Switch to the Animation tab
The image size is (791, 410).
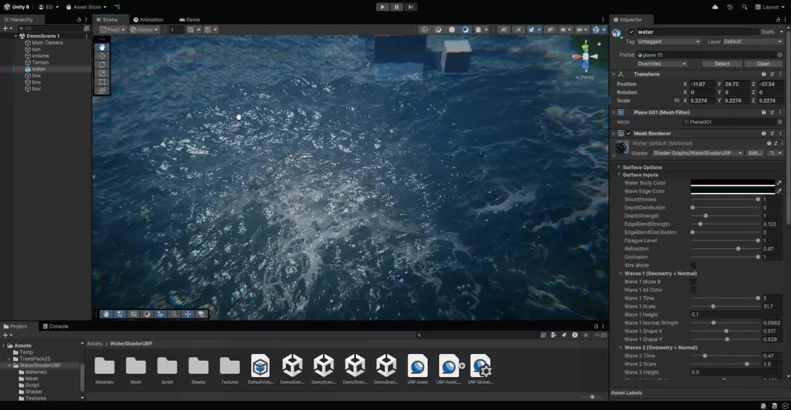point(148,20)
